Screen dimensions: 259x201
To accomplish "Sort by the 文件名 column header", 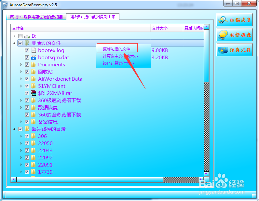I will tap(81, 28).
